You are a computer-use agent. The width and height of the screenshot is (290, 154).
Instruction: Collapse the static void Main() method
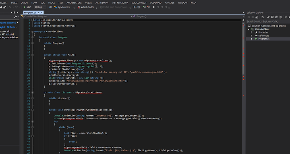[x=33, y=55]
